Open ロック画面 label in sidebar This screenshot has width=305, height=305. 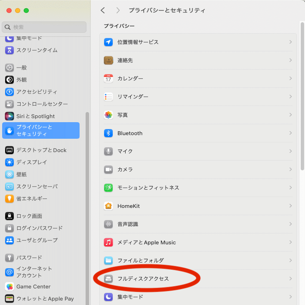coord(29,216)
